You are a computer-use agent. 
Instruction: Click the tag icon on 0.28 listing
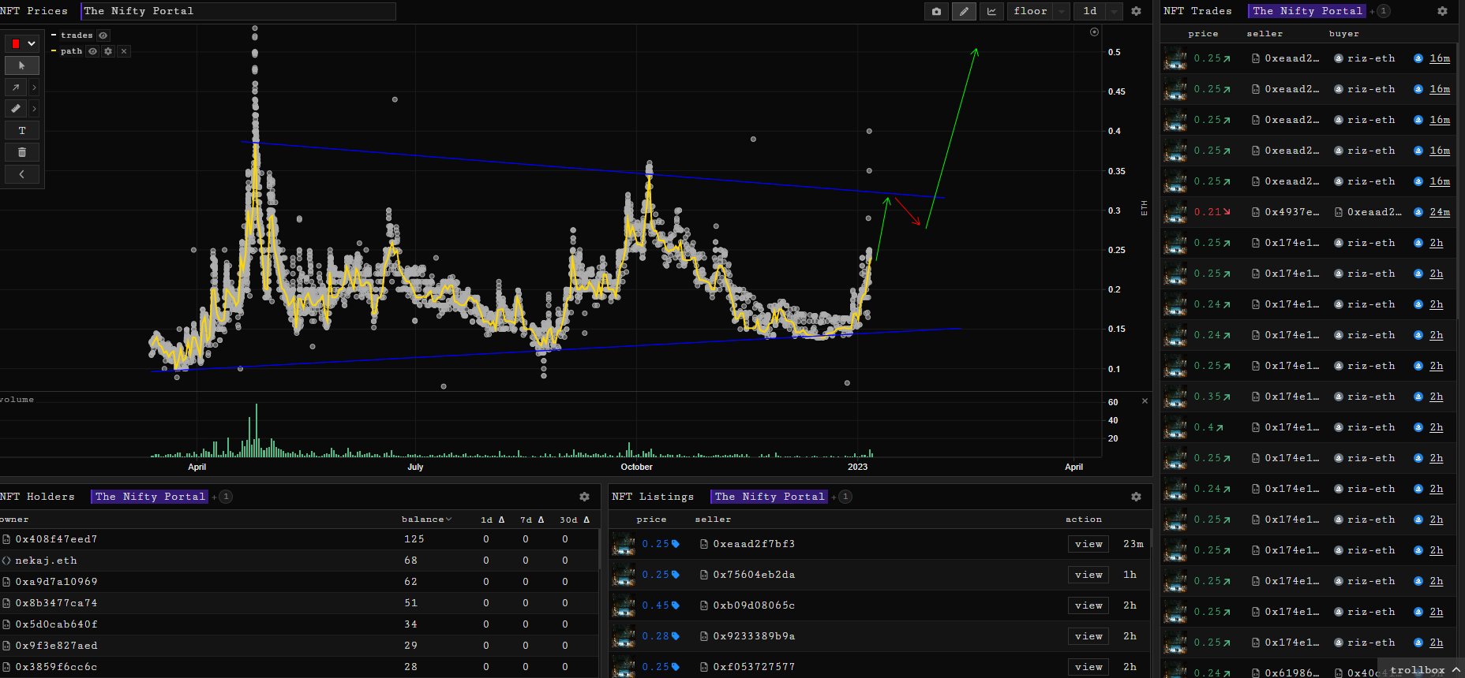676,636
